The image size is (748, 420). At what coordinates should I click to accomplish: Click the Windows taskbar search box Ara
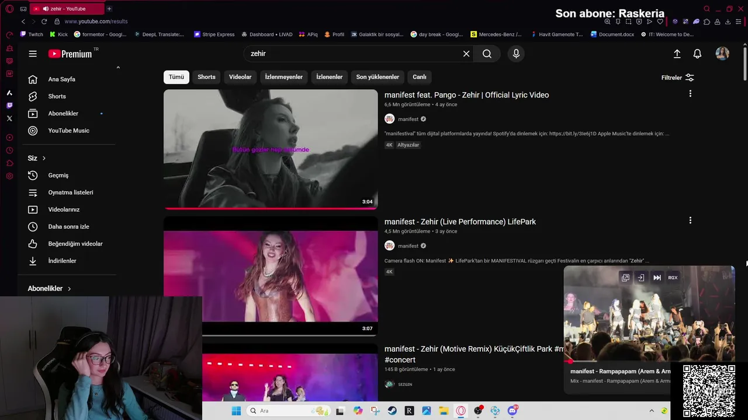click(288, 411)
